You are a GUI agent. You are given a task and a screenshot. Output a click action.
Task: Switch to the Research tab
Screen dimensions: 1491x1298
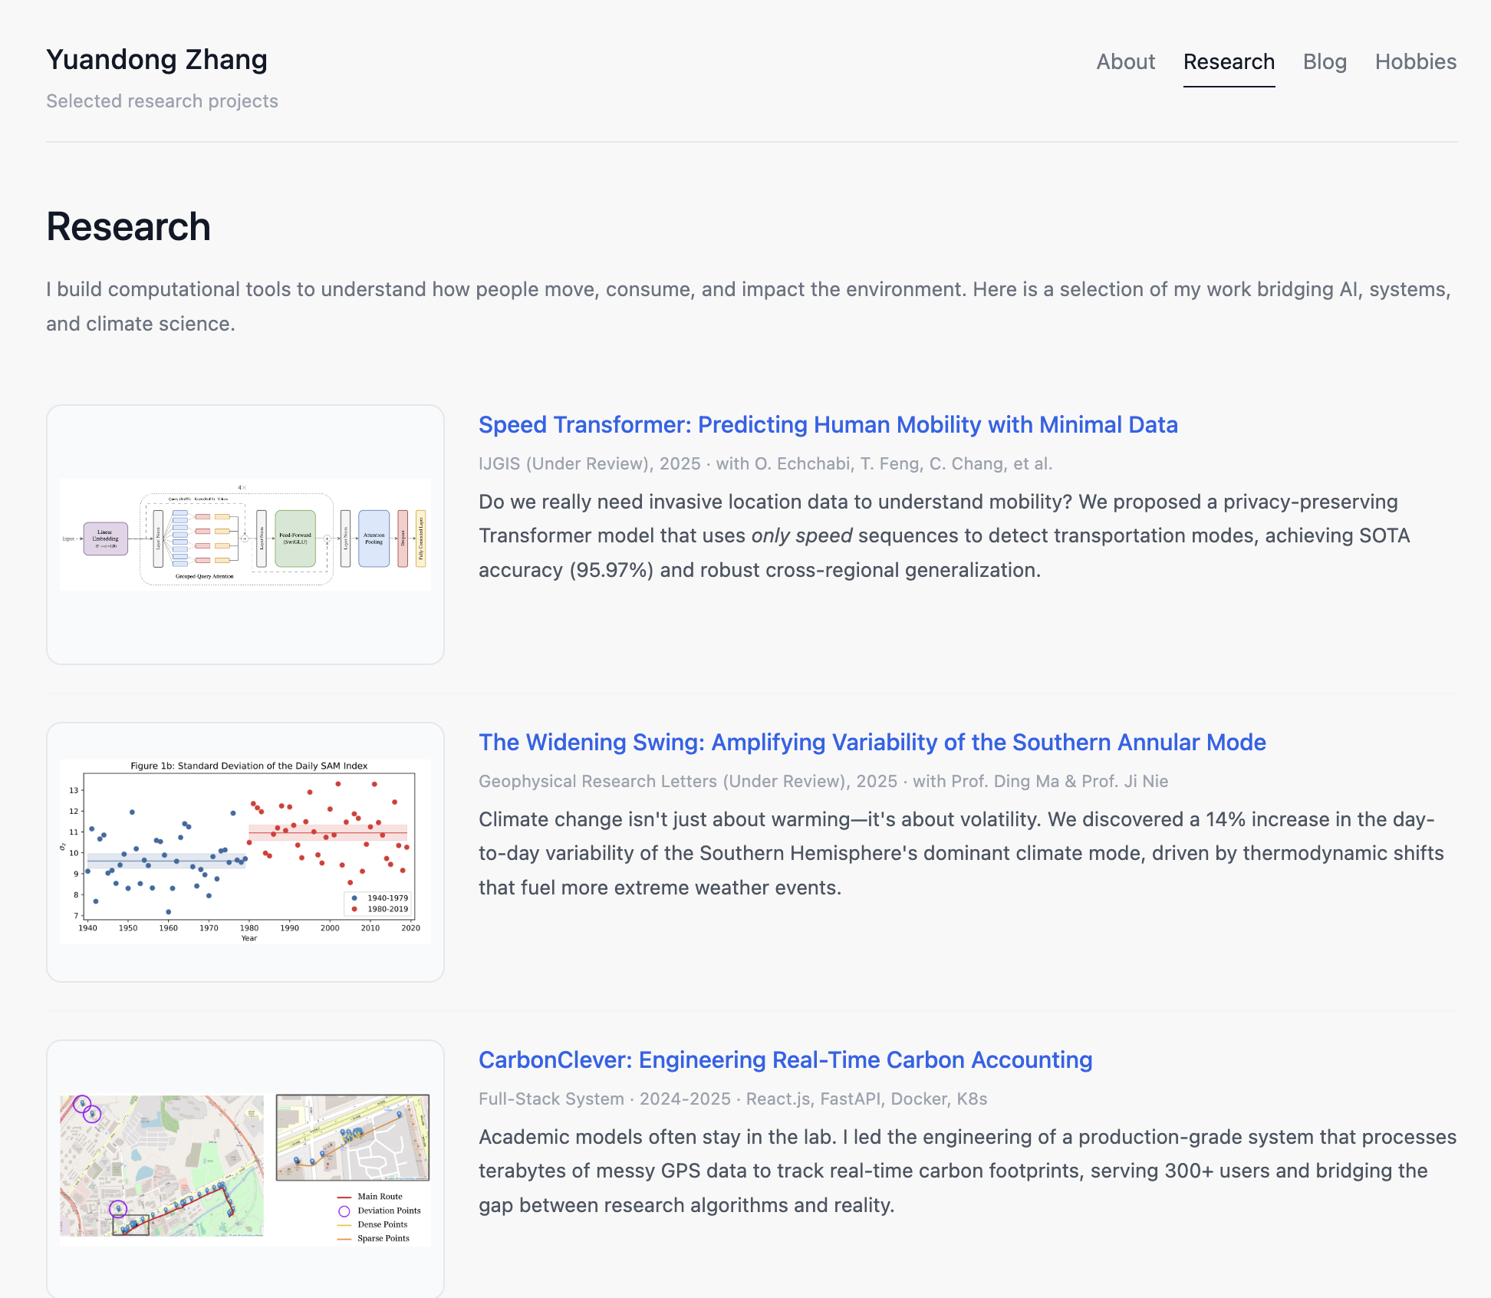point(1229,61)
